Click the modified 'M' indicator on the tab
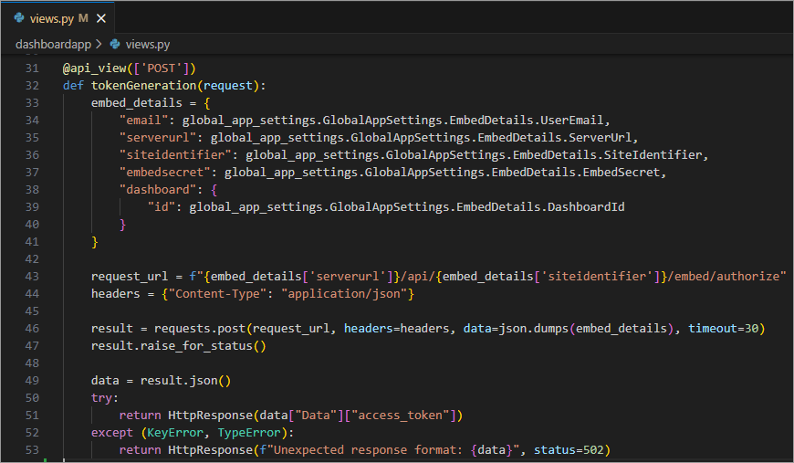794x463 pixels. coord(83,18)
